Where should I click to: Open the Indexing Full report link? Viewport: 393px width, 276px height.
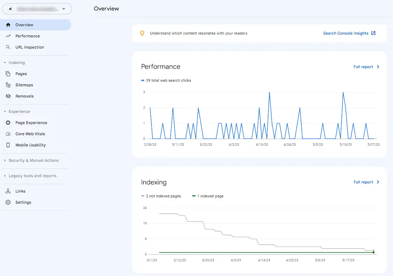[x=363, y=182]
